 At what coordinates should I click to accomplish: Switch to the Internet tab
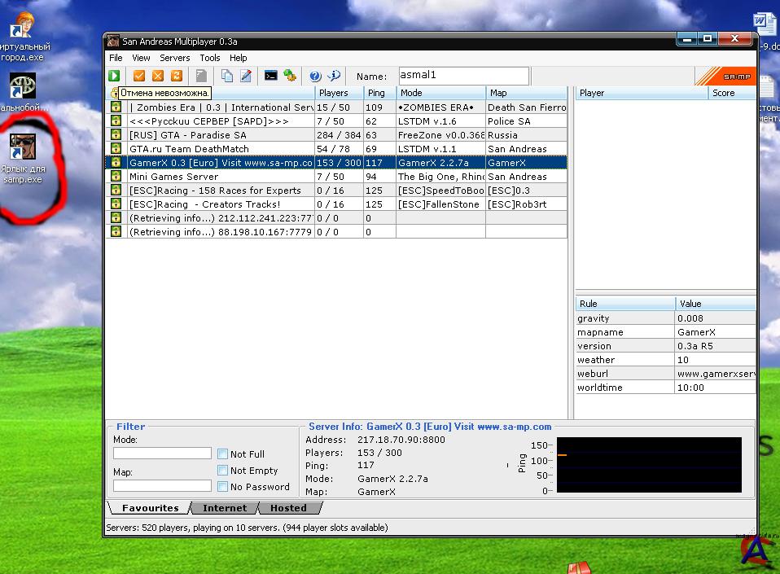(x=224, y=508)
